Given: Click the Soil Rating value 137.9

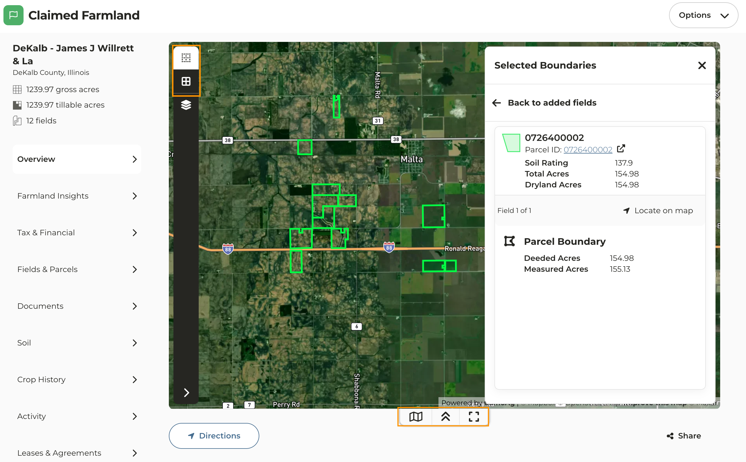Looking at the screenshot, I should (x=623, y=163).
